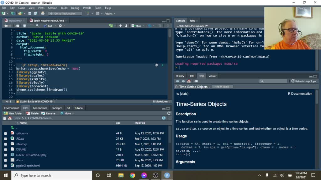Viewport: 321px width, 180px height.
Task: Open RStudio project directory icon in Files
Action: (164, 118)
